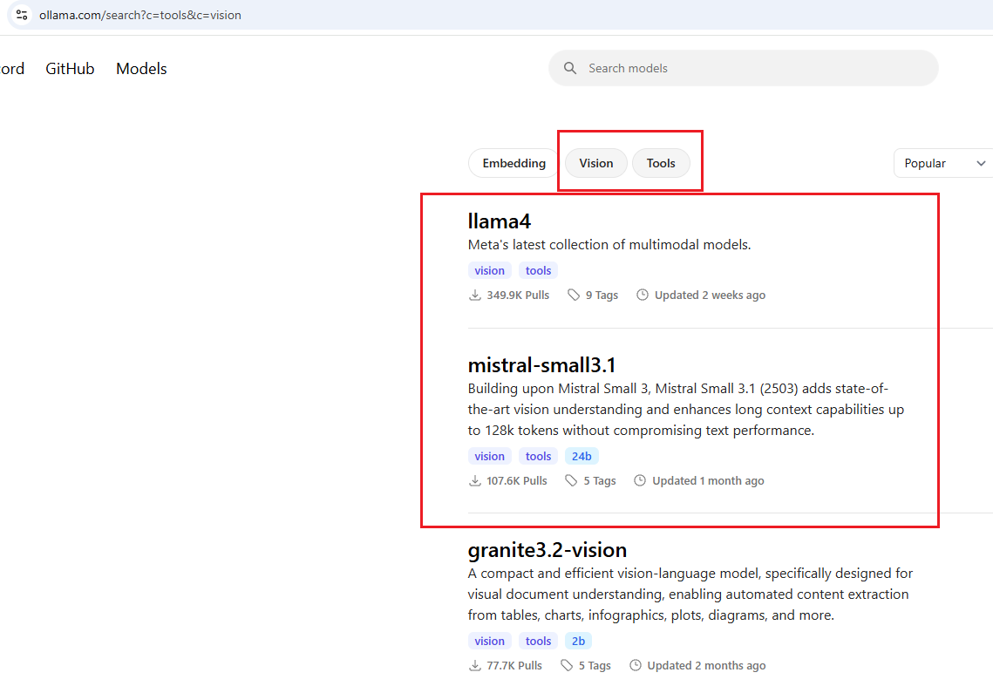The image size is (993, 693).
Task: Click 'Updated 2 weeks ago' text
Action: [710, 296]
